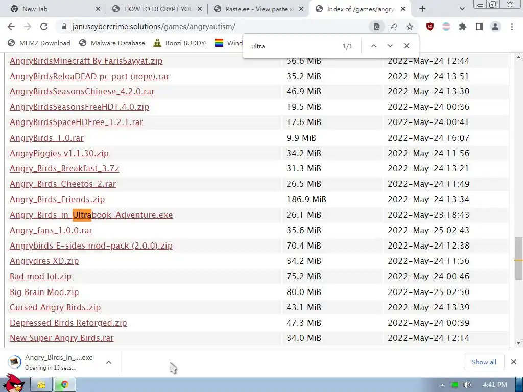Click Chrome icon in taskbar
The width and height of the screenshot is (523, 392).
click(x=65, y=385)
